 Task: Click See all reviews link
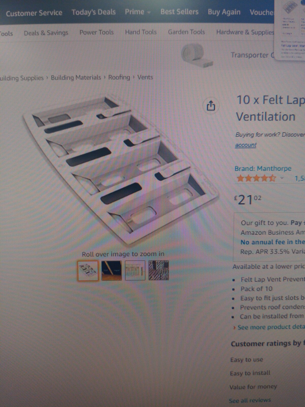pyautogui.click(x=250, y=401)
